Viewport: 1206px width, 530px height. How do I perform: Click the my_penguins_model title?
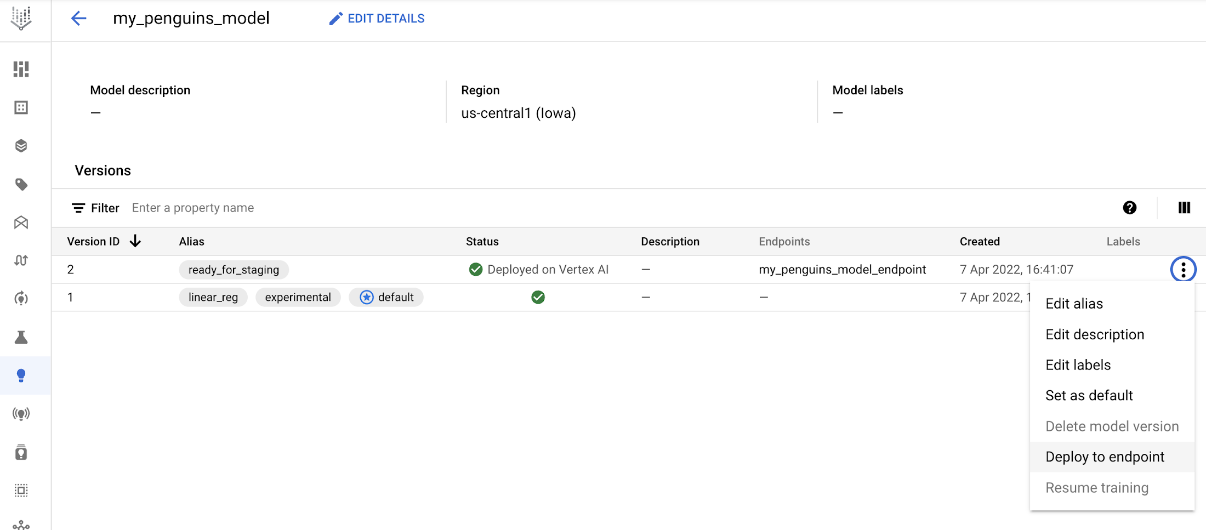click(191, 19)
